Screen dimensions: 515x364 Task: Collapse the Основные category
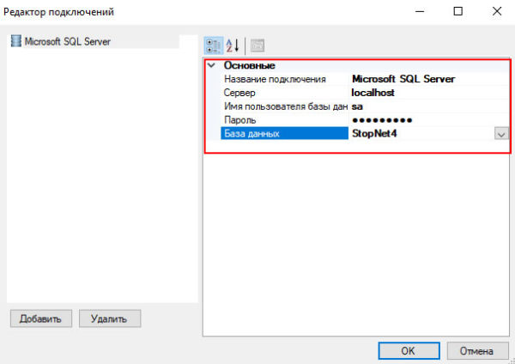212,65
